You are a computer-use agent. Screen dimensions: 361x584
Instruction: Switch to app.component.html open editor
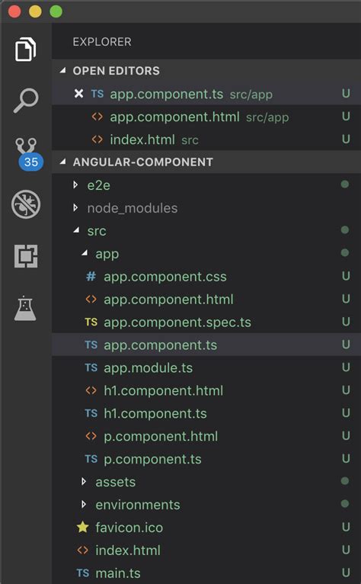click(x=206, y=117)
